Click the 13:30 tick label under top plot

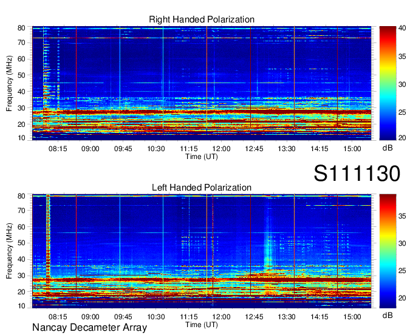tap(287, 149)
